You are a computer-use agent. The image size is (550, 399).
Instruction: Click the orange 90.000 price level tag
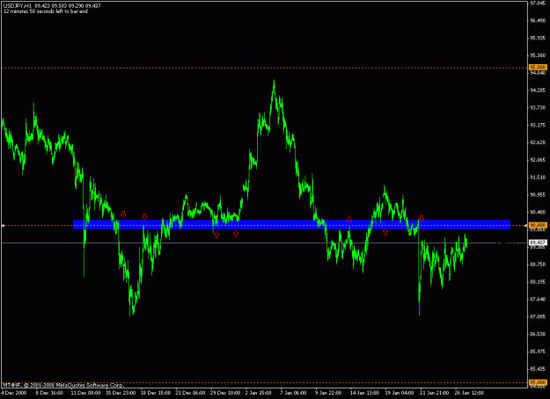[x=538, y=225]
